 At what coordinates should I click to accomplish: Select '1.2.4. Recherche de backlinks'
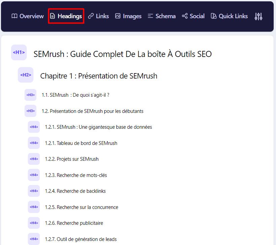point(75,191)
